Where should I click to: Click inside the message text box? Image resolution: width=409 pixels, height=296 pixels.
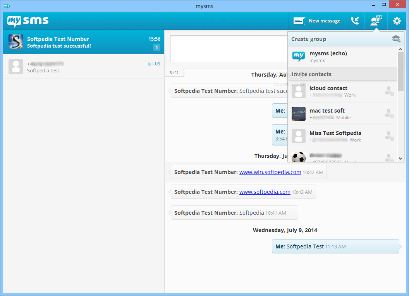229,49
